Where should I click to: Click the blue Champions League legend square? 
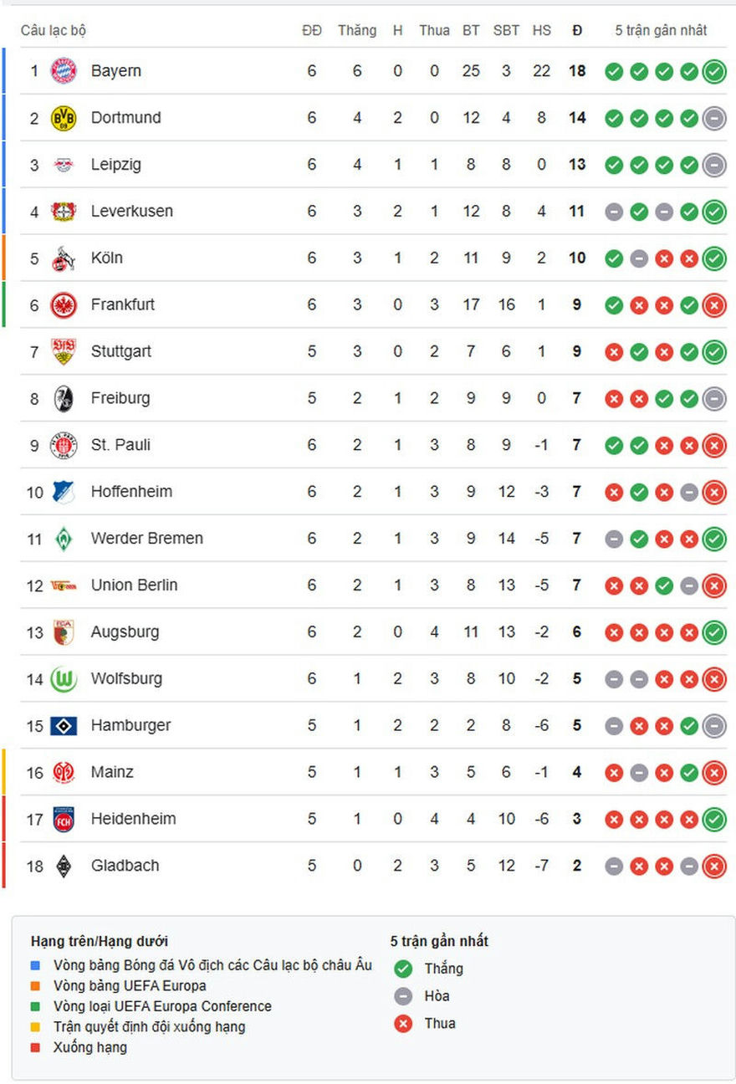(x=35, y=966)
